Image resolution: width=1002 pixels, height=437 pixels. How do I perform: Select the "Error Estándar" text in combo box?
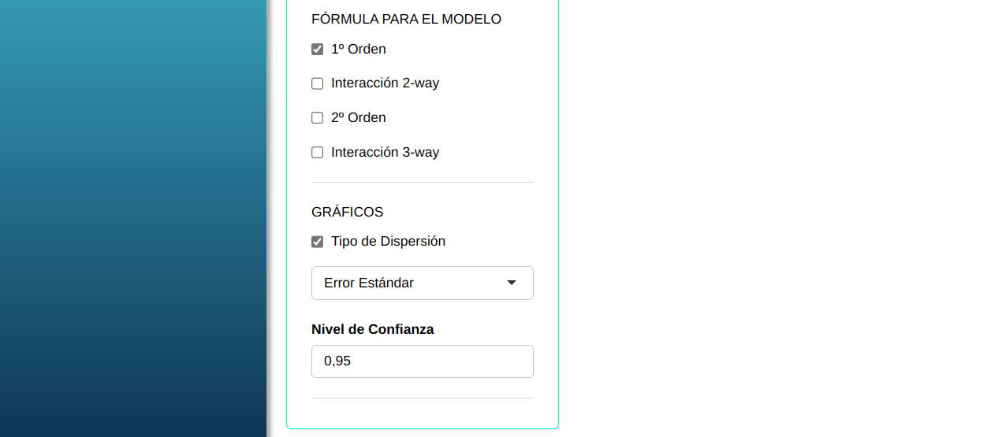(x=369, y=283)
